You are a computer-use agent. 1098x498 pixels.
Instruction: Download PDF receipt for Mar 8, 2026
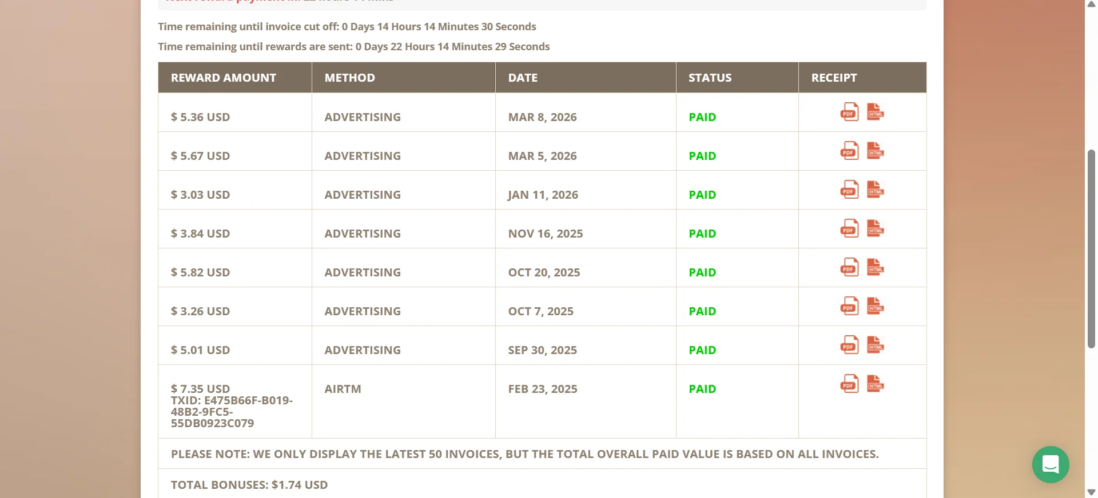(849, 112)
